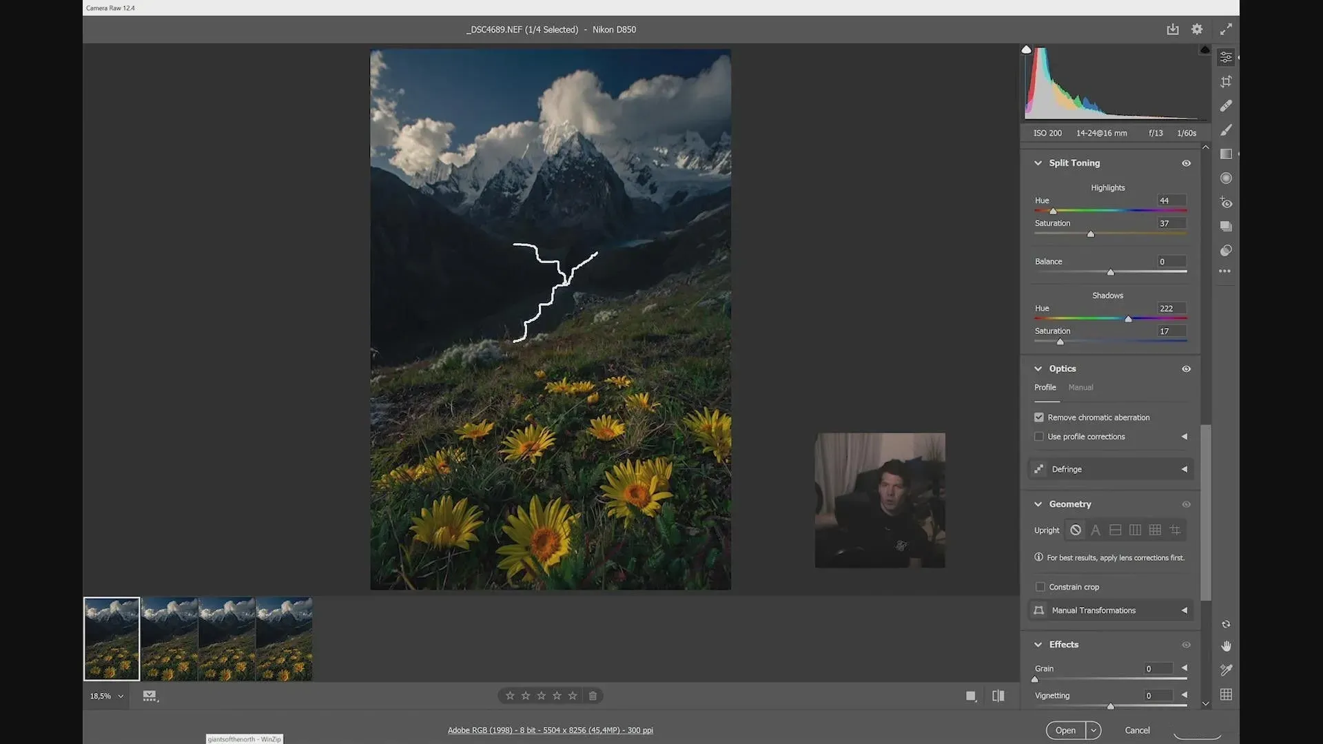Image resolution: width=1323 pixels, height=744 pixels.
Task: Open the More image settings ellipsis
Action: point(1224,271)
